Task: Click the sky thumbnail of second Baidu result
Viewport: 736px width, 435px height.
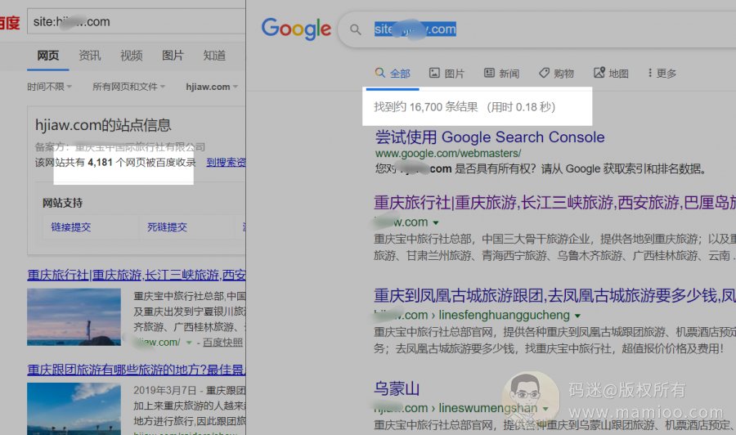Action: [x=74, y=409]
